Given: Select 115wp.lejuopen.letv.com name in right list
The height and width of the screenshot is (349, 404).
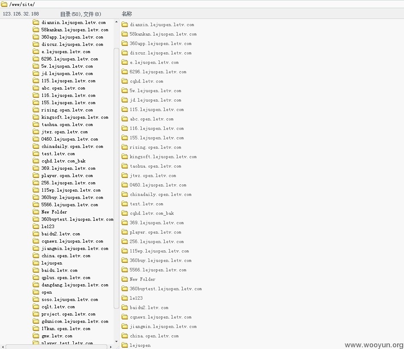Looking at the screenshot, I should coord(159,251).
